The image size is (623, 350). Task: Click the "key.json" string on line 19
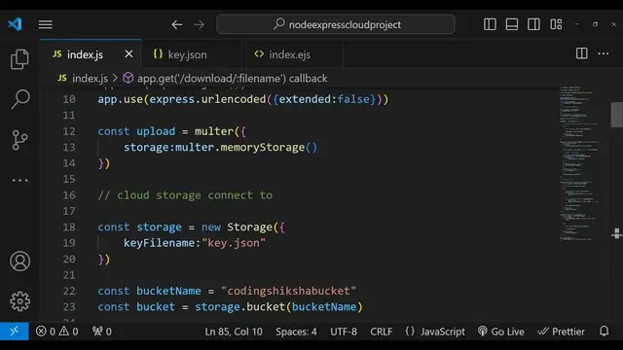234,243
